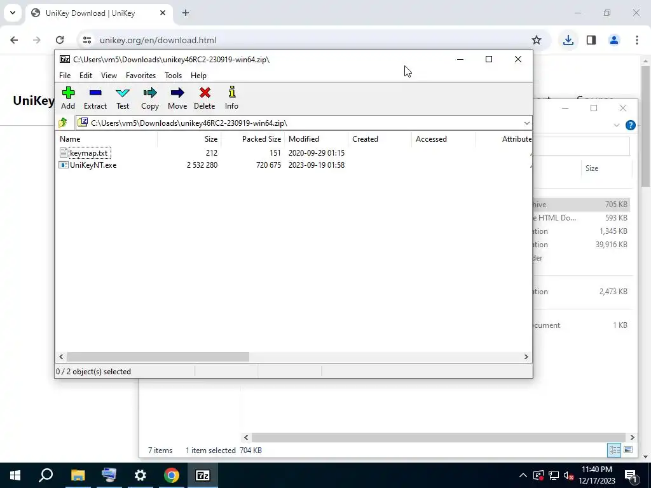Reload the UniKey page
Viewport: 651px width, 488px height.
tap(60, 40)
